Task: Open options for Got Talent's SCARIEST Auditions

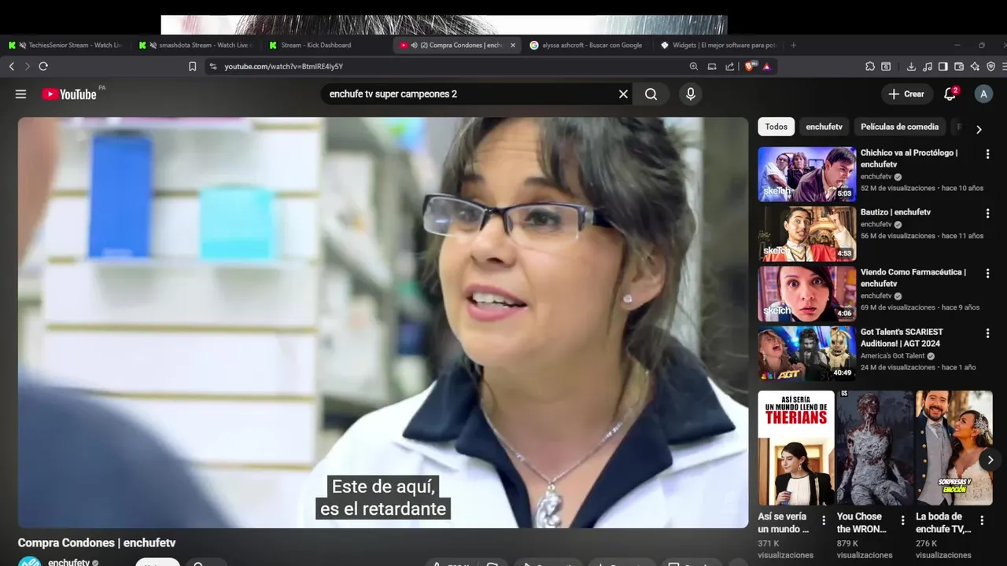Action: tap(987, 333)
